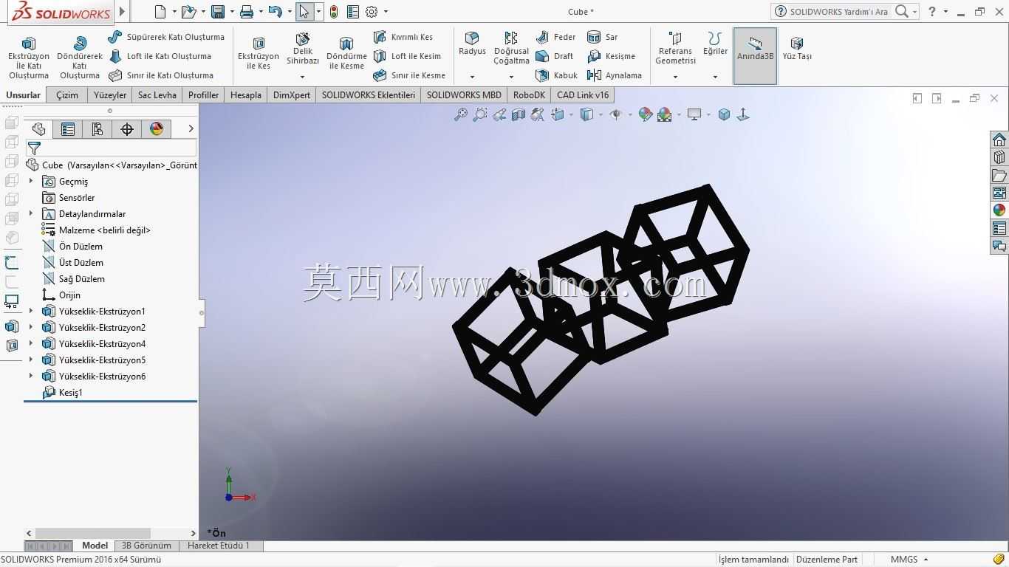This screenshot has height=567, width=1009.
Task: Open the Options gear icon
Action: pyautogui.click(x=372, y=11)
